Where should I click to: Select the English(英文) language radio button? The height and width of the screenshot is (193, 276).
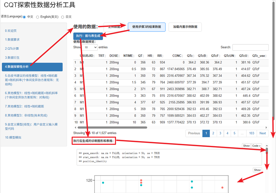tap(38, 17)
